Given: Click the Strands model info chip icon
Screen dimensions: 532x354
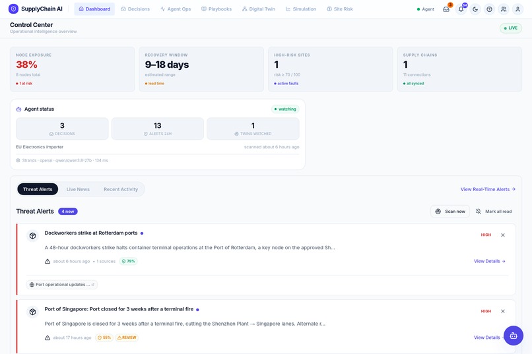Looking at the screenshot, I should [x=18, y=161].
